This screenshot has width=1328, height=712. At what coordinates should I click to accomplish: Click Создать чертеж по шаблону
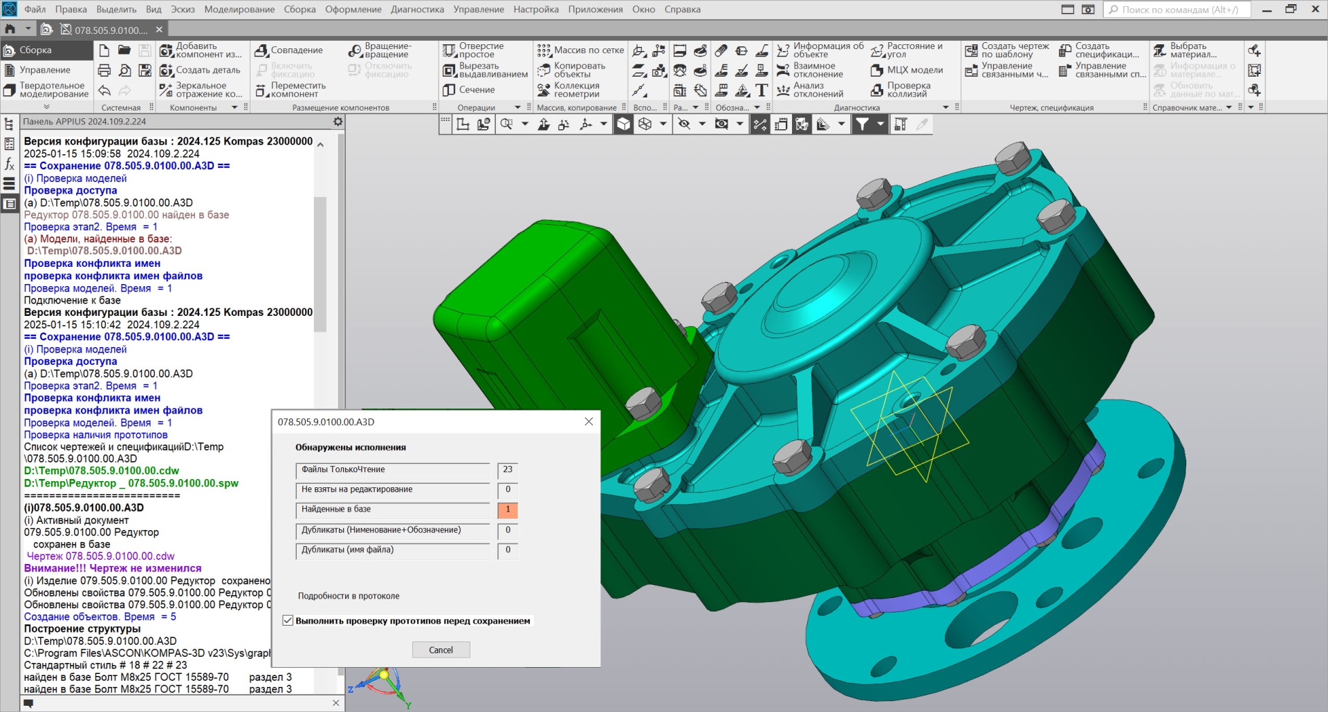point(1007,50)
